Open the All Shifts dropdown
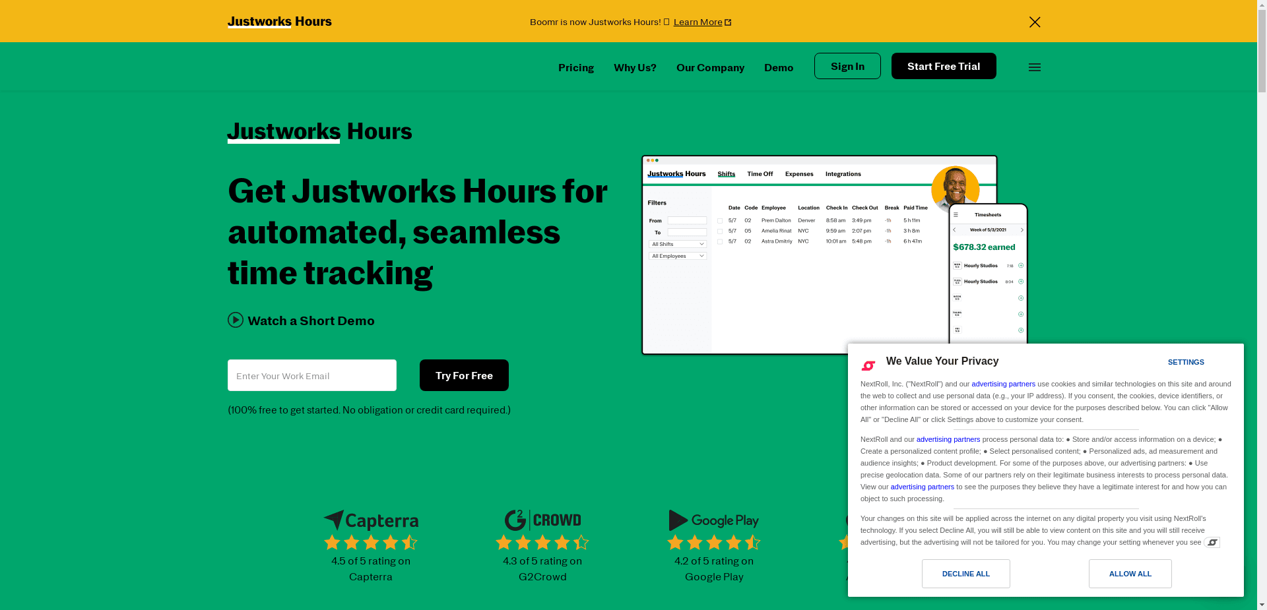Image resolution: width=1267 pixels, height=610 pixels. [677, 244]
